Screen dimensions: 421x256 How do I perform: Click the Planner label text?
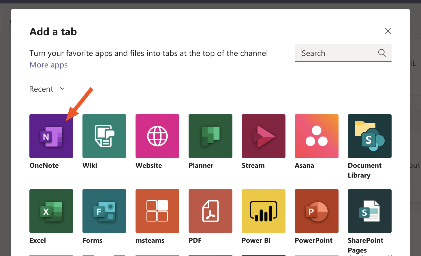coord(201,165)
